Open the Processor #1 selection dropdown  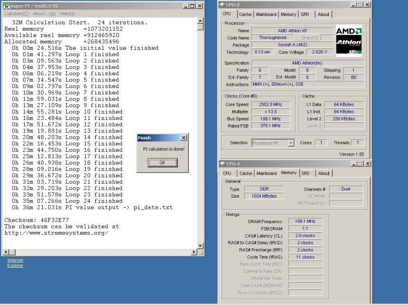[291, 143]
